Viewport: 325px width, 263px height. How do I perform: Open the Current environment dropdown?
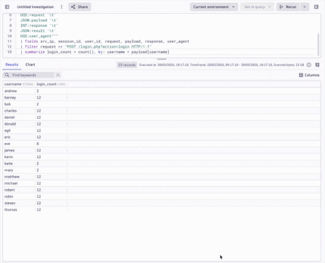coord(214,7)
